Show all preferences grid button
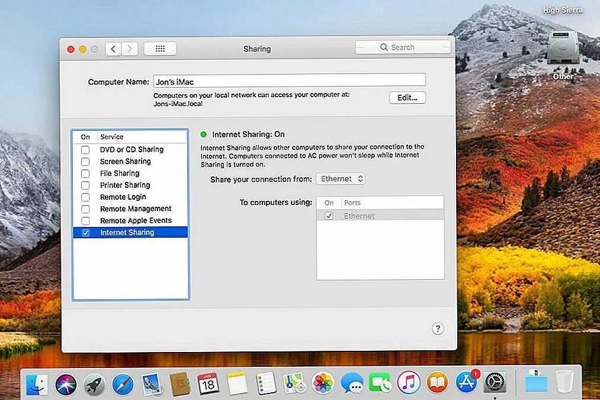This screenshot has width=600, height=400. (160, 49)
